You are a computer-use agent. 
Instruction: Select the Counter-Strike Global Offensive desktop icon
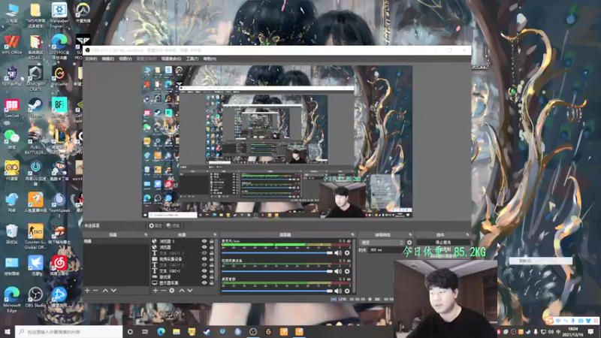(x=35, y=237)
